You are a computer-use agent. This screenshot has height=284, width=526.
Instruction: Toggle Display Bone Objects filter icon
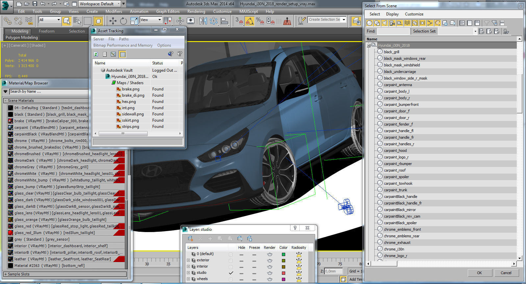tap(430, 23)
